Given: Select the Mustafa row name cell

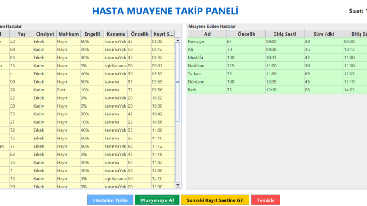Looking at the screenshot, I should (x=207, y=58).
